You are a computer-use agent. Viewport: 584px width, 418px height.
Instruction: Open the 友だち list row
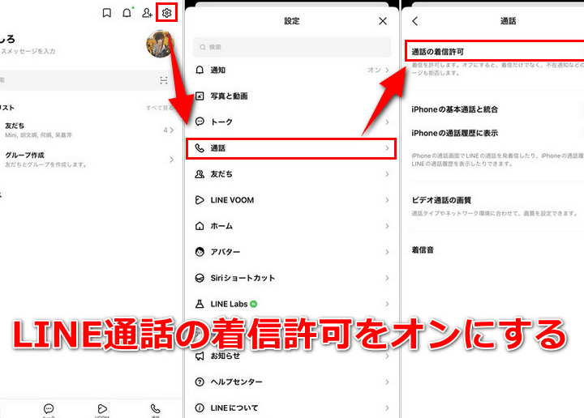click(88, 130)
